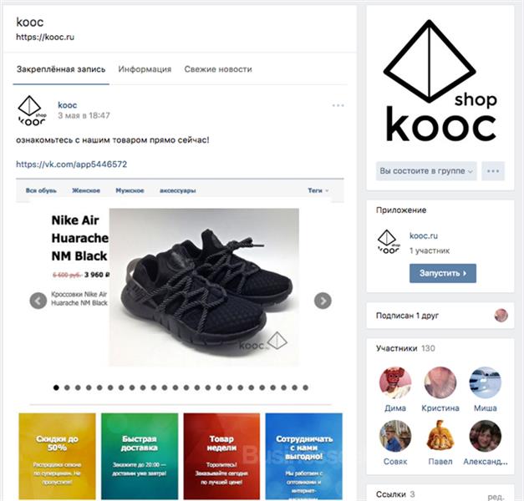Open the post options three-dots menu
This screenshot has width=524, height=501.
(x=338, y=105)
